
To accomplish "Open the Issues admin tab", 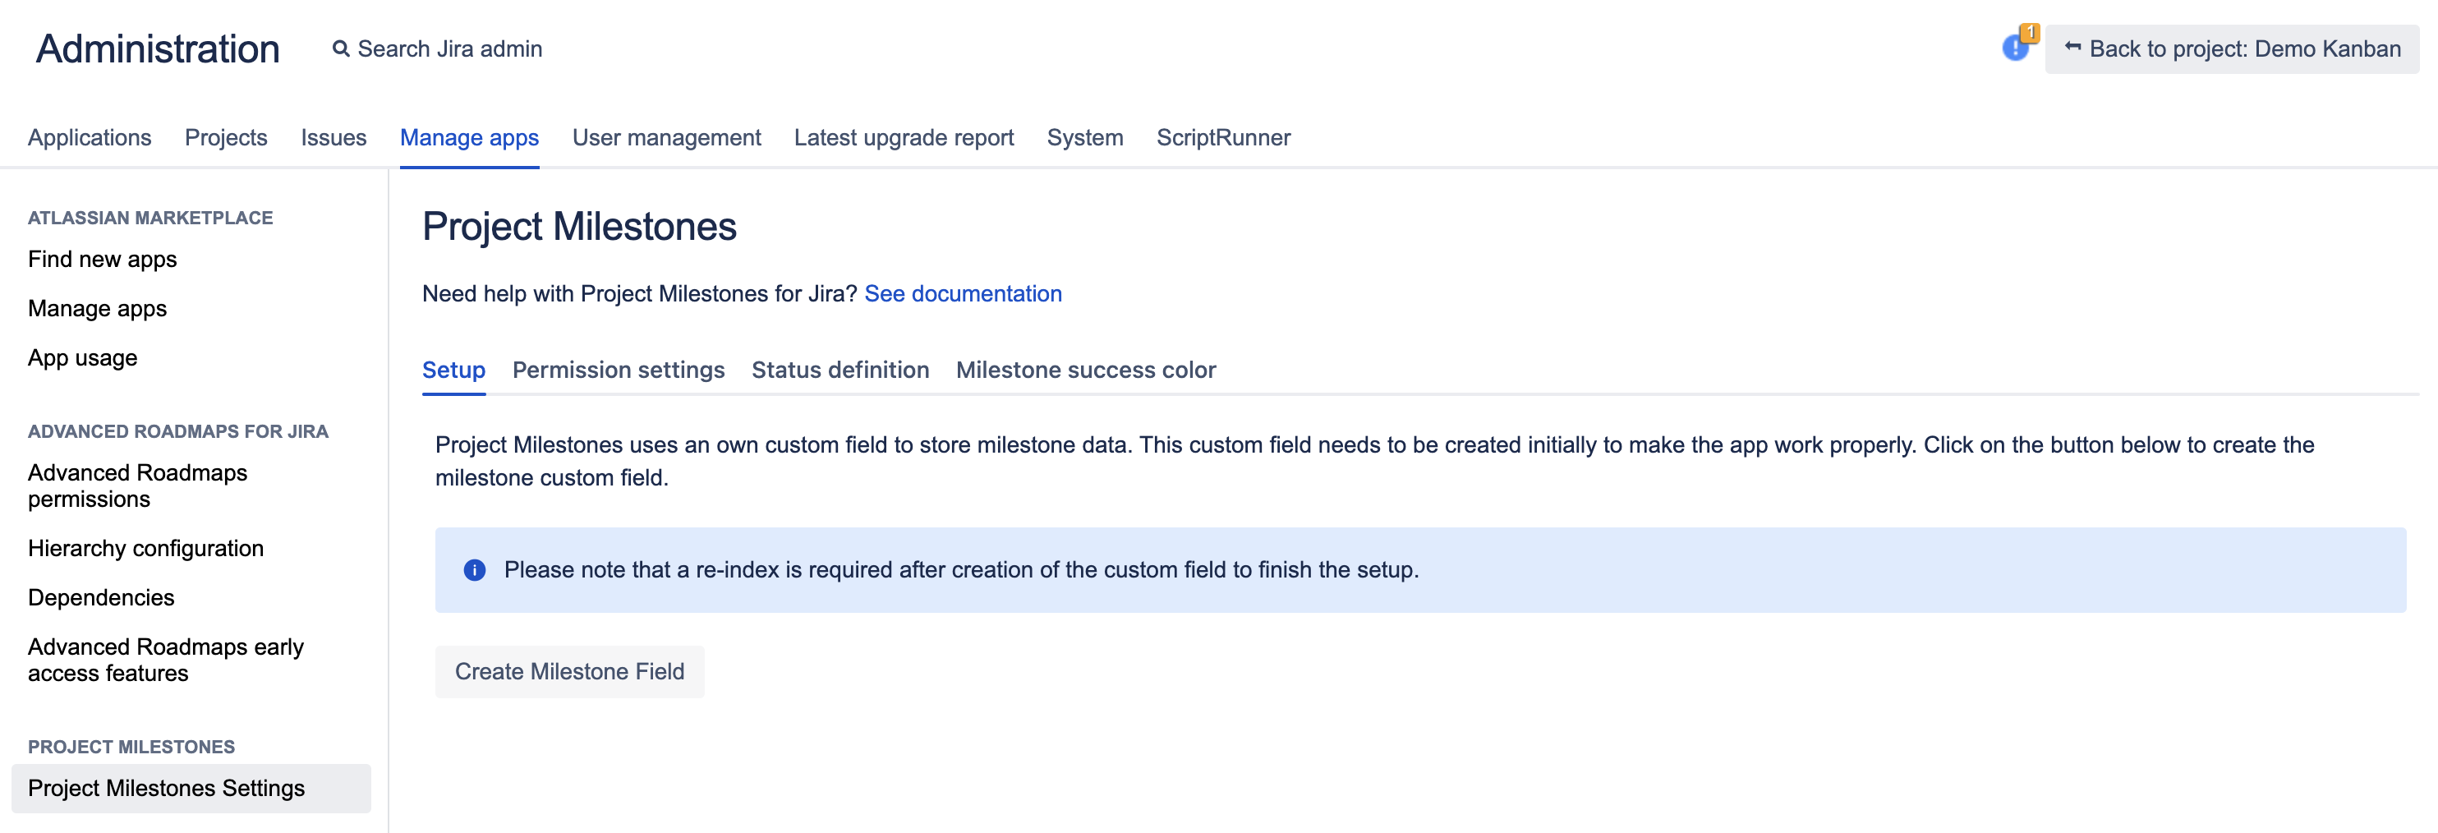I will (333, 137).
